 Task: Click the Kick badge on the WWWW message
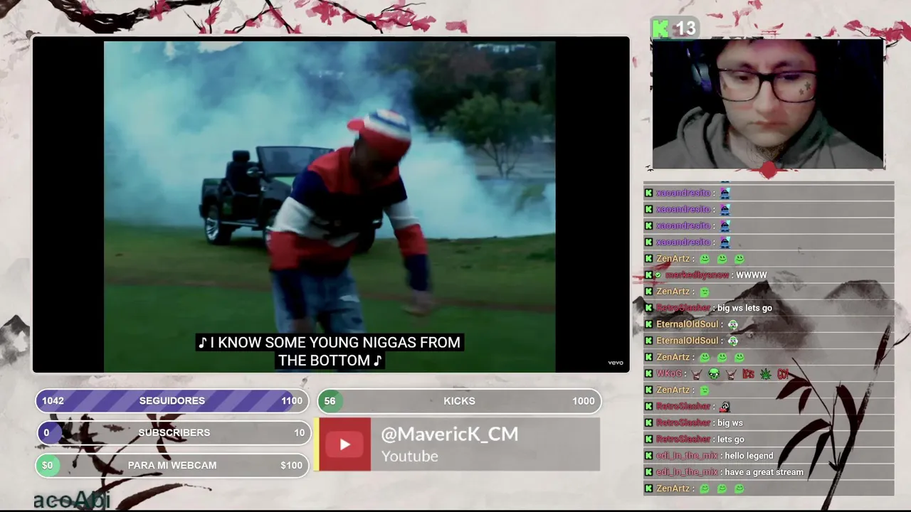(x=648, y=275)
